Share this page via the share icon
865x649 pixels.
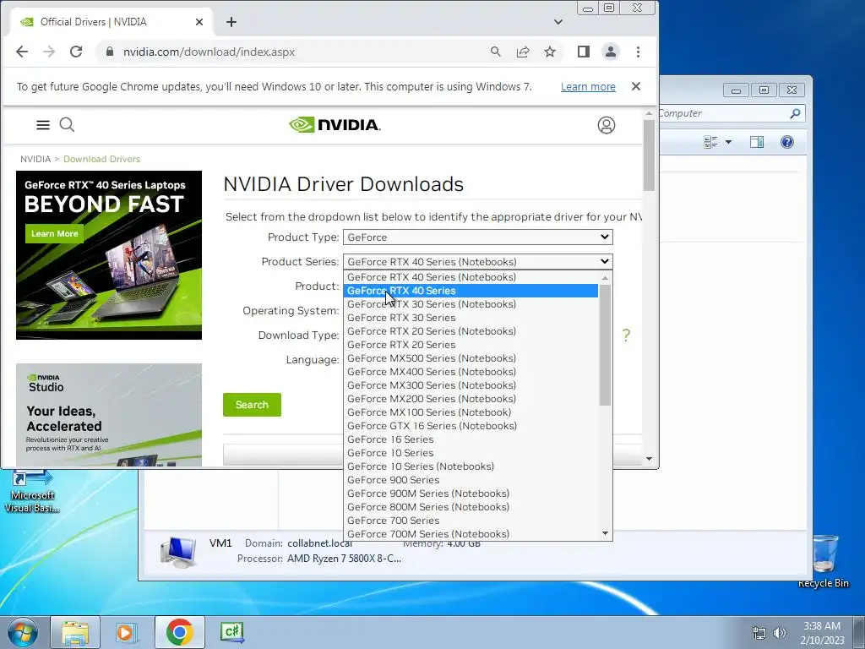tap(522, 52)
